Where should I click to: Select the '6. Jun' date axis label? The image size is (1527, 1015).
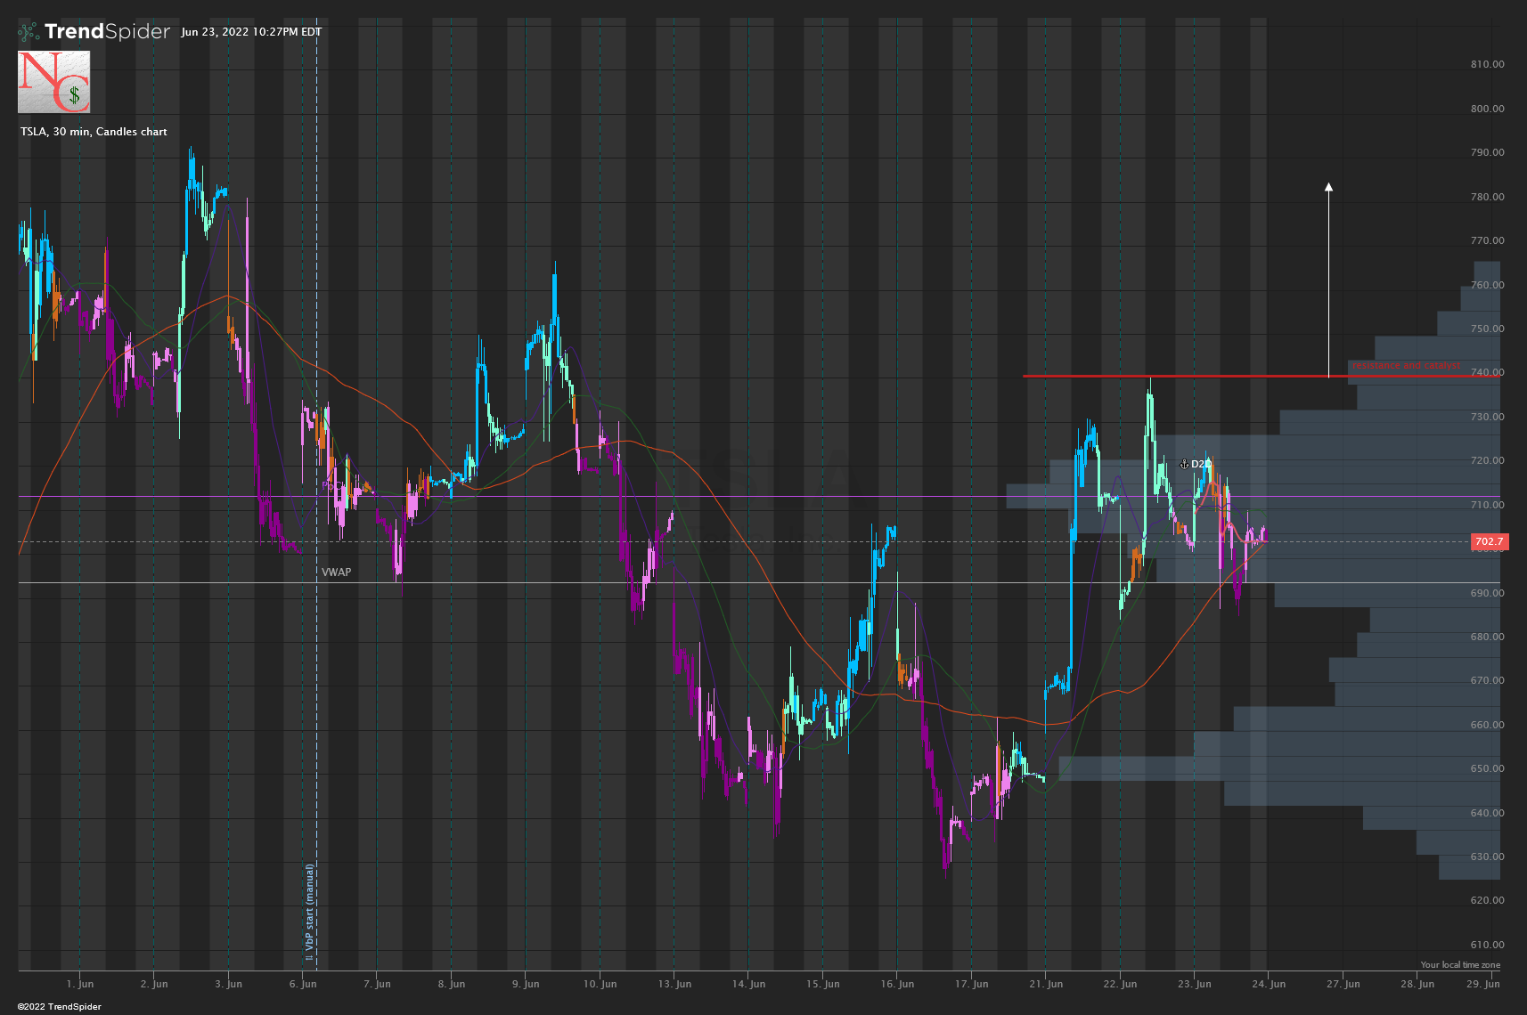[x=303, y=984]
